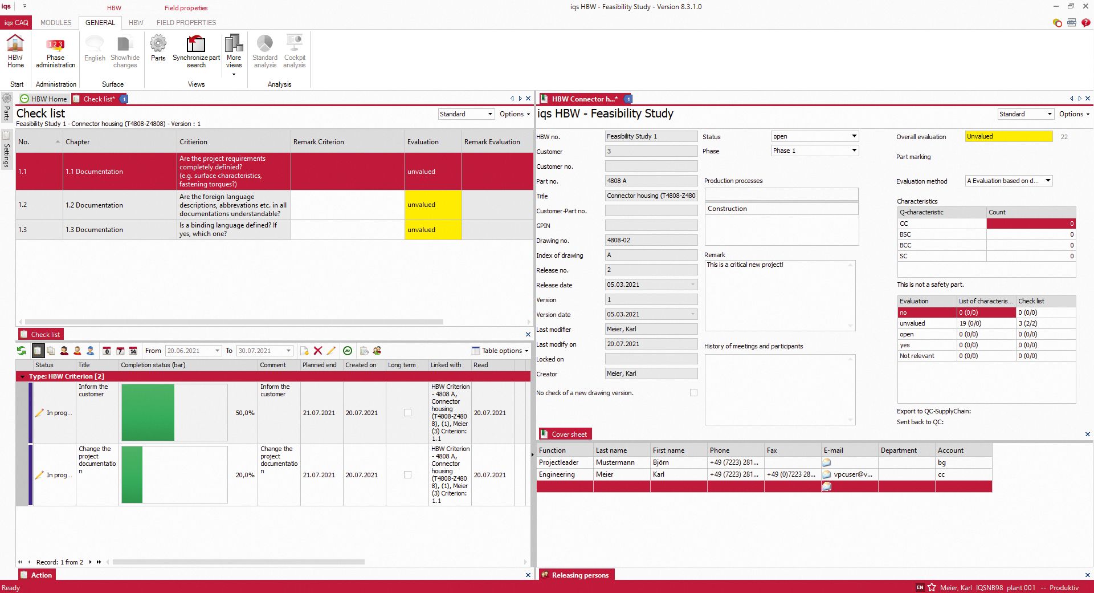Sort by the Chapter column header
The height and width of the screenshot is (593, 1094).
120,142
